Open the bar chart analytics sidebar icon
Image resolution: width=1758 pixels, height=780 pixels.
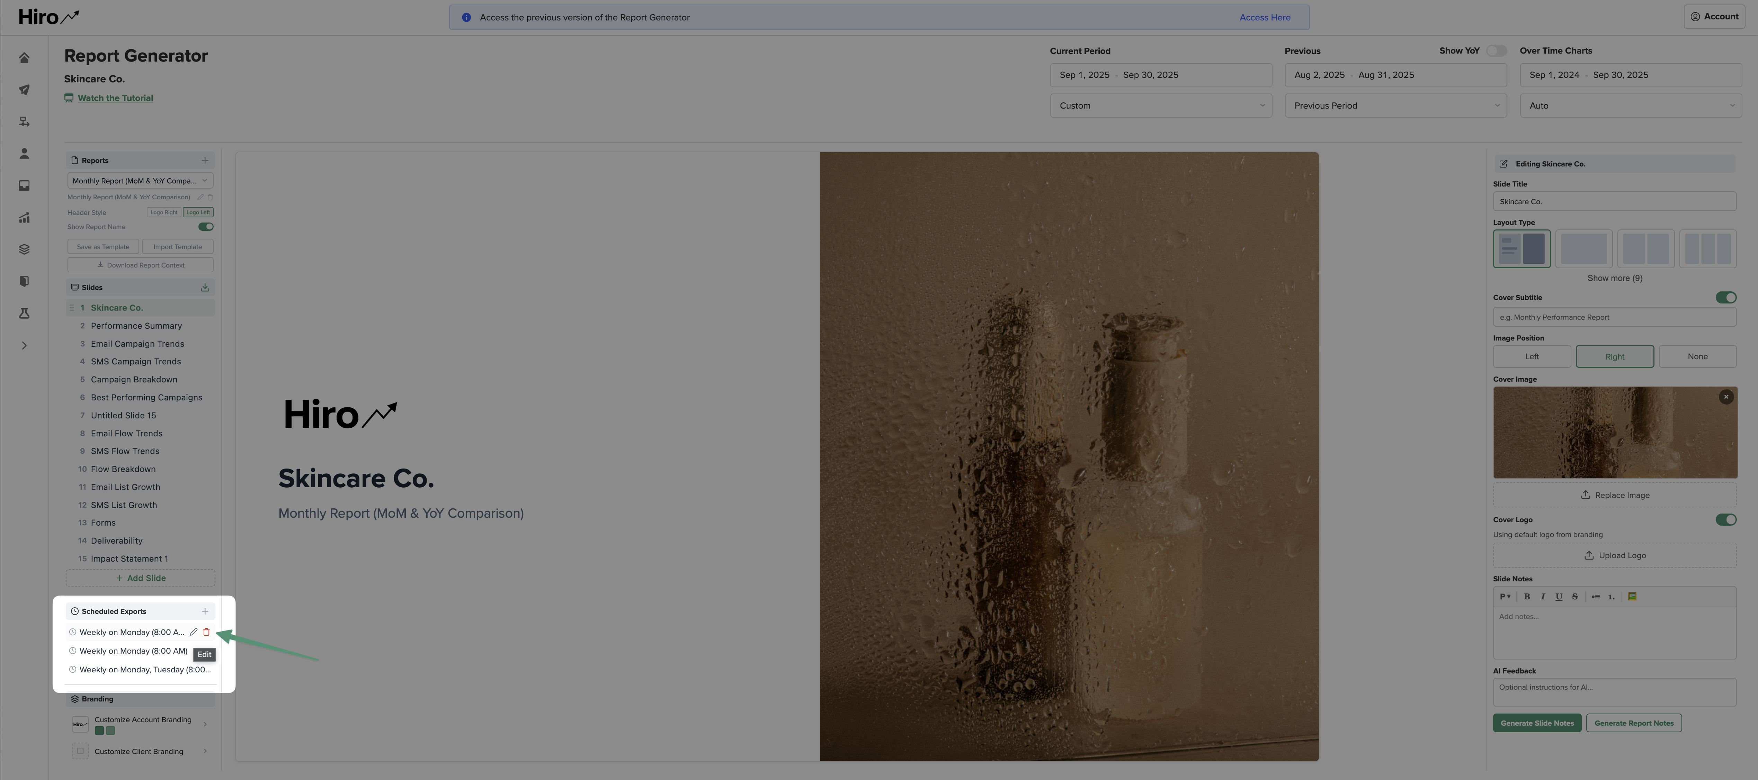(24, 218)
